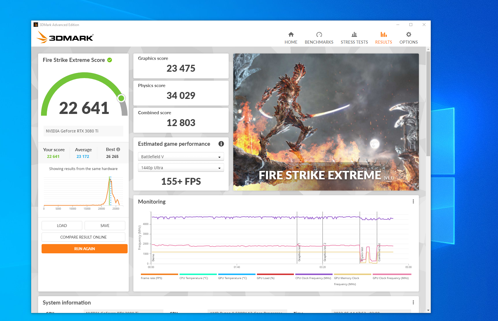Image resolution: width=498 pixels, height=321 pixels.
Task: Click Combined test timeline marker
Action: tap(379, 252)
